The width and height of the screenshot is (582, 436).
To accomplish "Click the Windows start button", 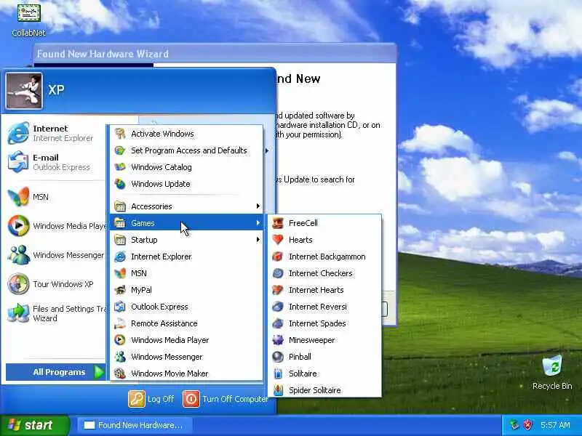I will pyautogui.click(x=34, y=425).
